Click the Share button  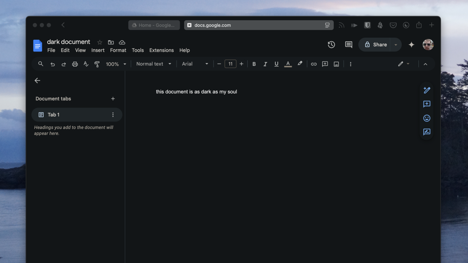375,45
